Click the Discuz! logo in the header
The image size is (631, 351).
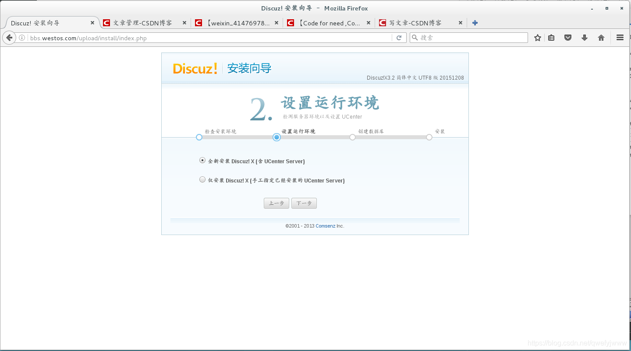(x=195, y=68)
